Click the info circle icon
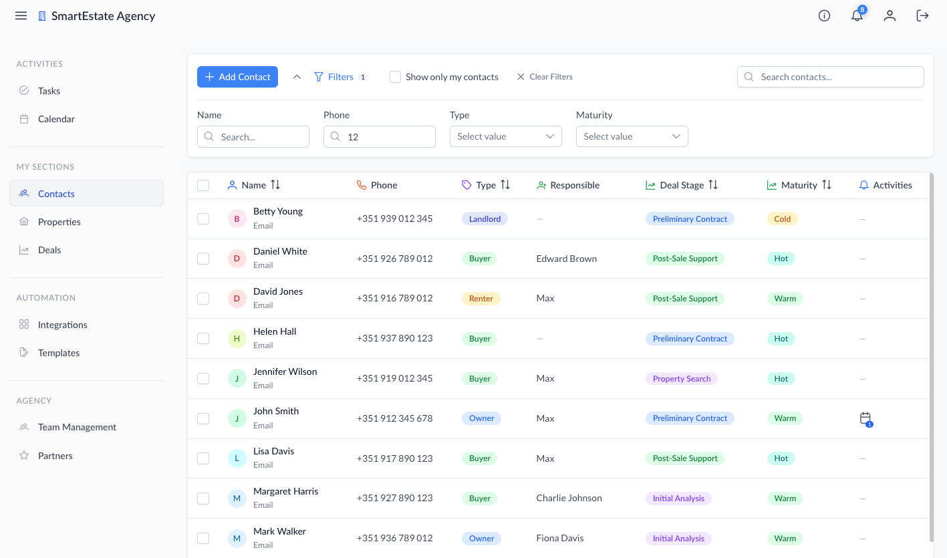 (x=824, y=16)
